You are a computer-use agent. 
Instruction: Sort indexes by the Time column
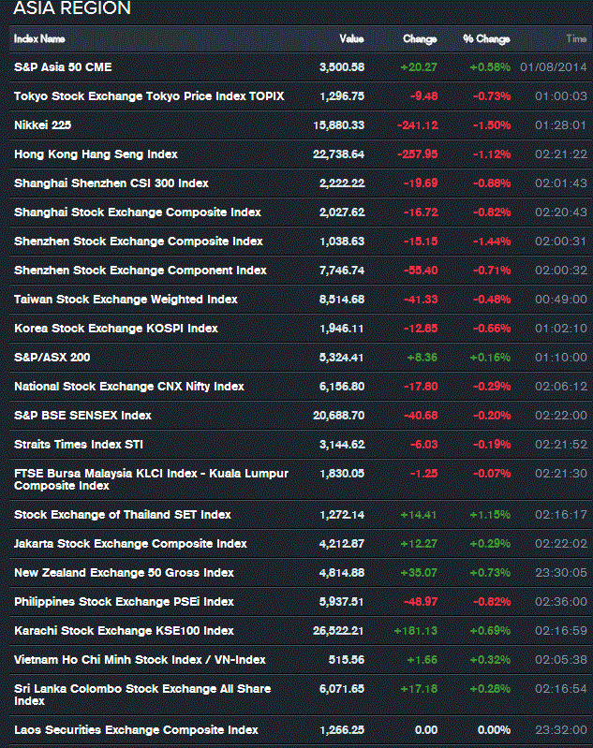576,39
